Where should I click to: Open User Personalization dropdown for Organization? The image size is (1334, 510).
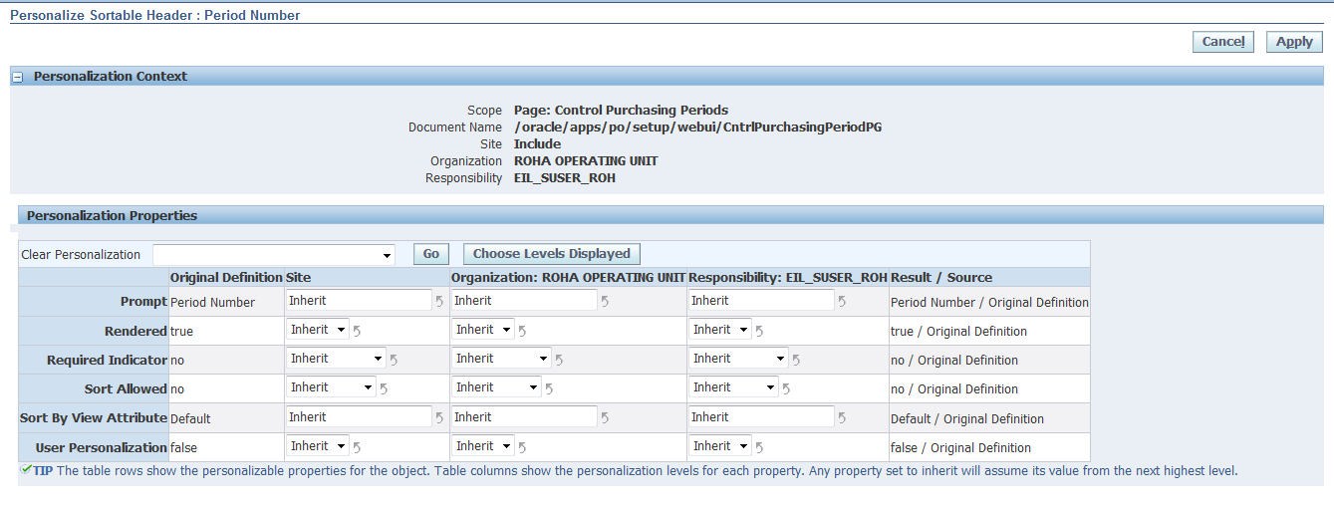(x=483, y=446)
